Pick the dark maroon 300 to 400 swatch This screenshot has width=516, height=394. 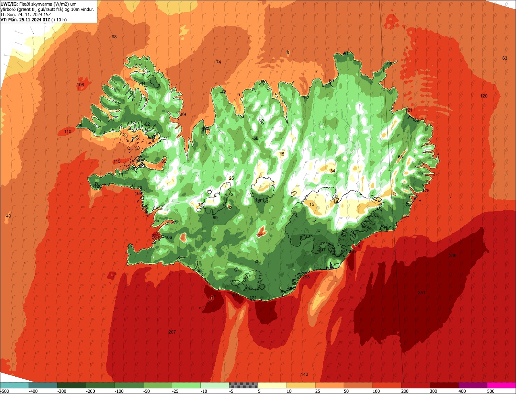[444, 385]
